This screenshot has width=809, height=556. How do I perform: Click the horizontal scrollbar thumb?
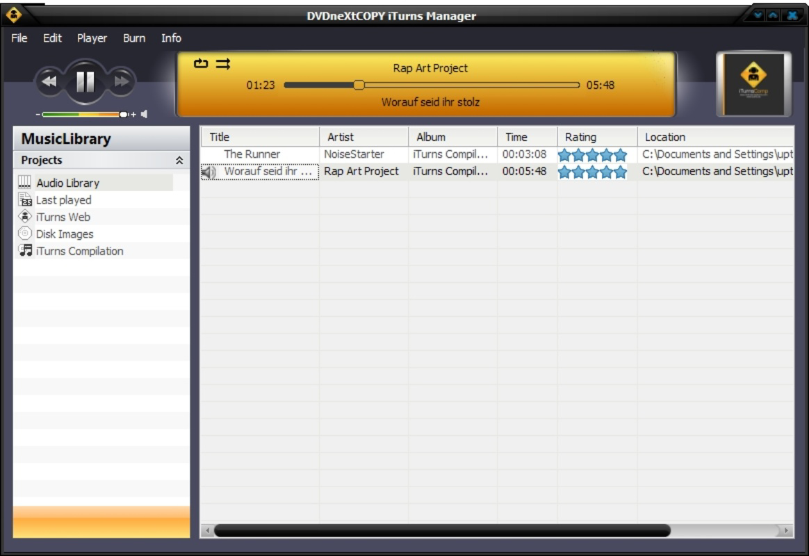point(442,530)
